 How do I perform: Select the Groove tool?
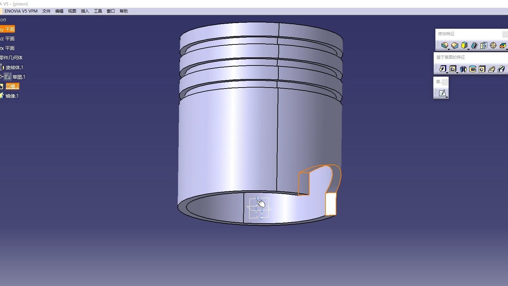(x=472, y=69)
